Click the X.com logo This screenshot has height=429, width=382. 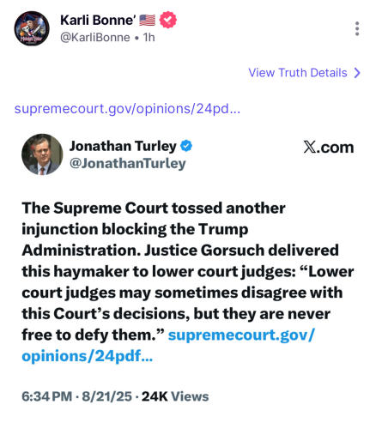(329, 148)
